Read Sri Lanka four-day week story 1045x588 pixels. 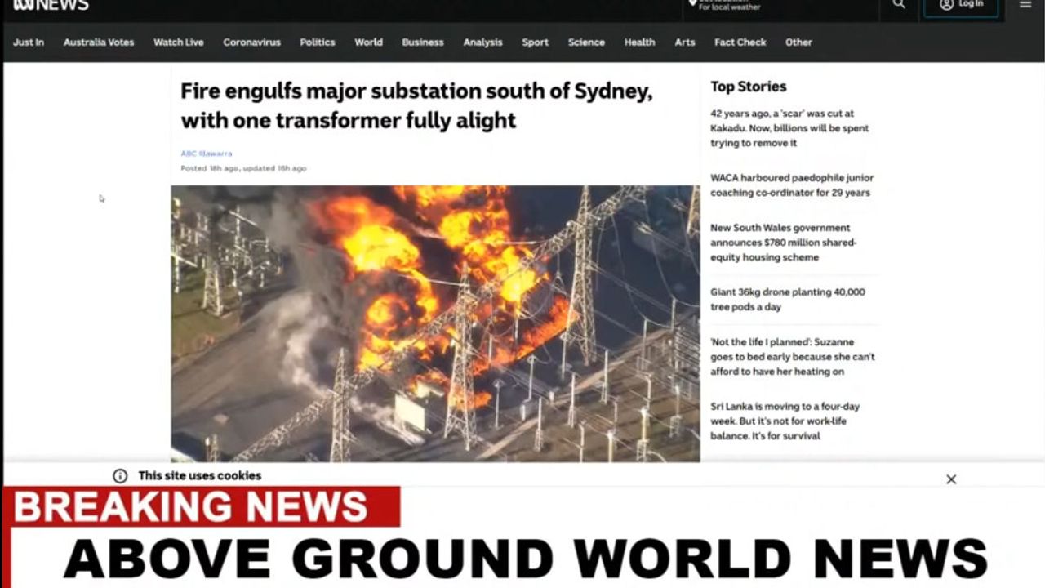[785, 421]
